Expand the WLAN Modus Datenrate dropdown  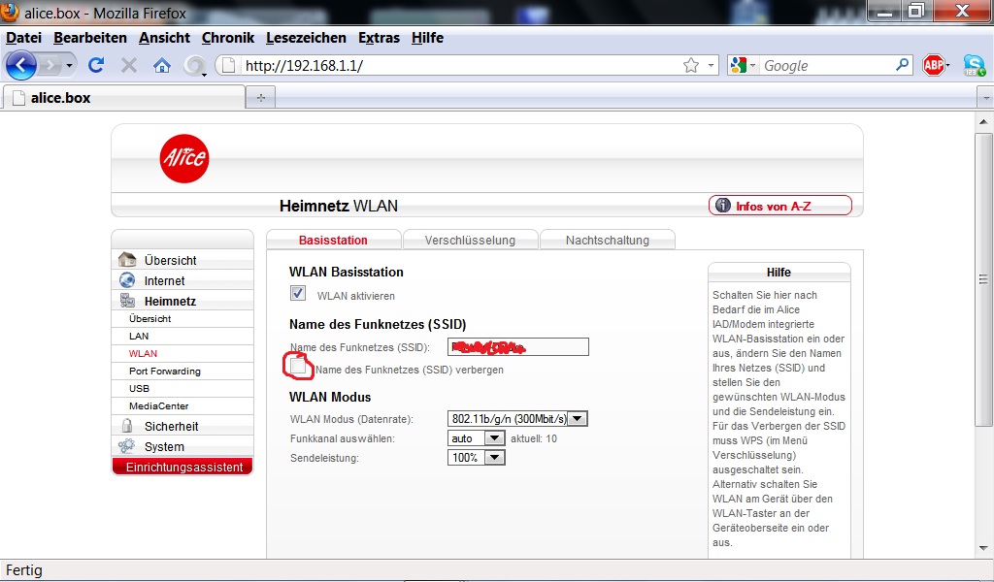[x=578, y=419]
